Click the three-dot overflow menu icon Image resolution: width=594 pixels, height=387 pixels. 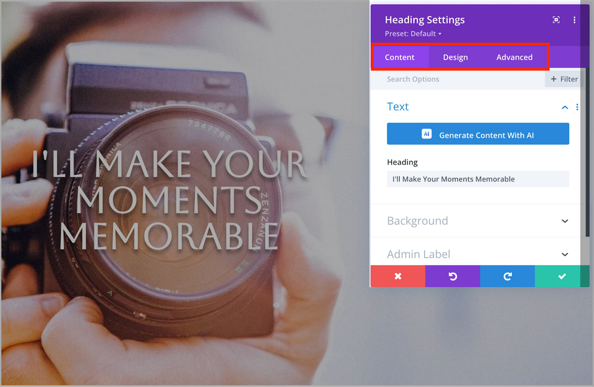(x=574, y=19)
